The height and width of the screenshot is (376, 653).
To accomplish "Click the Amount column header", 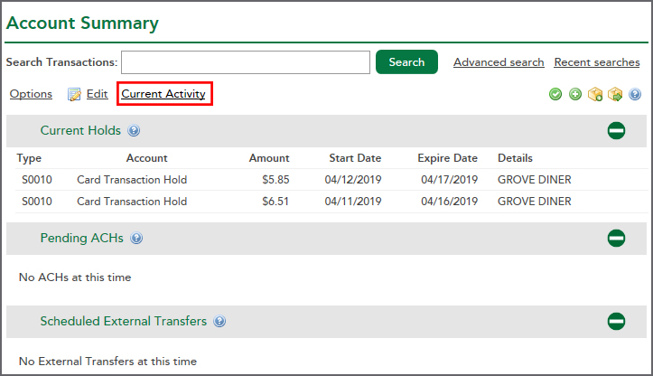I will coord(269,158).
